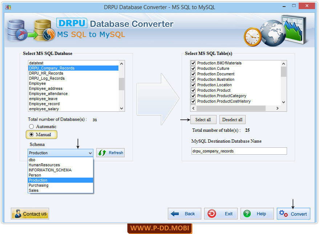Uncheck Production.BillOfMaterials table
The width and height of the screenshot is (319, 234).
(x=193, y=63)
